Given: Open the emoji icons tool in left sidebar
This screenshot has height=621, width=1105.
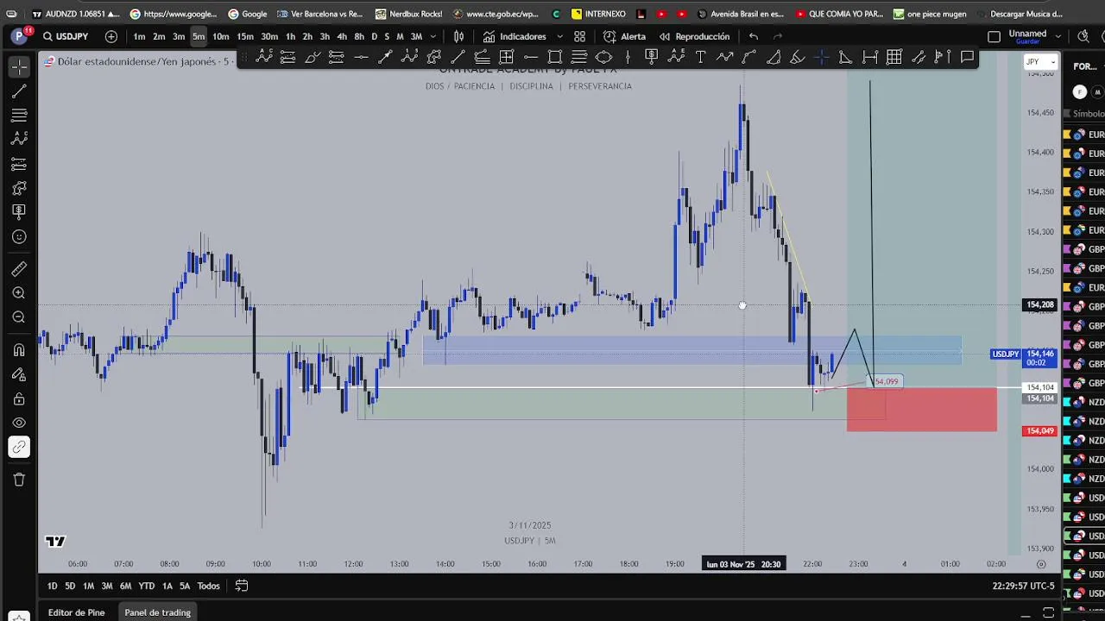Looking at the screenshot, I should point(19,236).
